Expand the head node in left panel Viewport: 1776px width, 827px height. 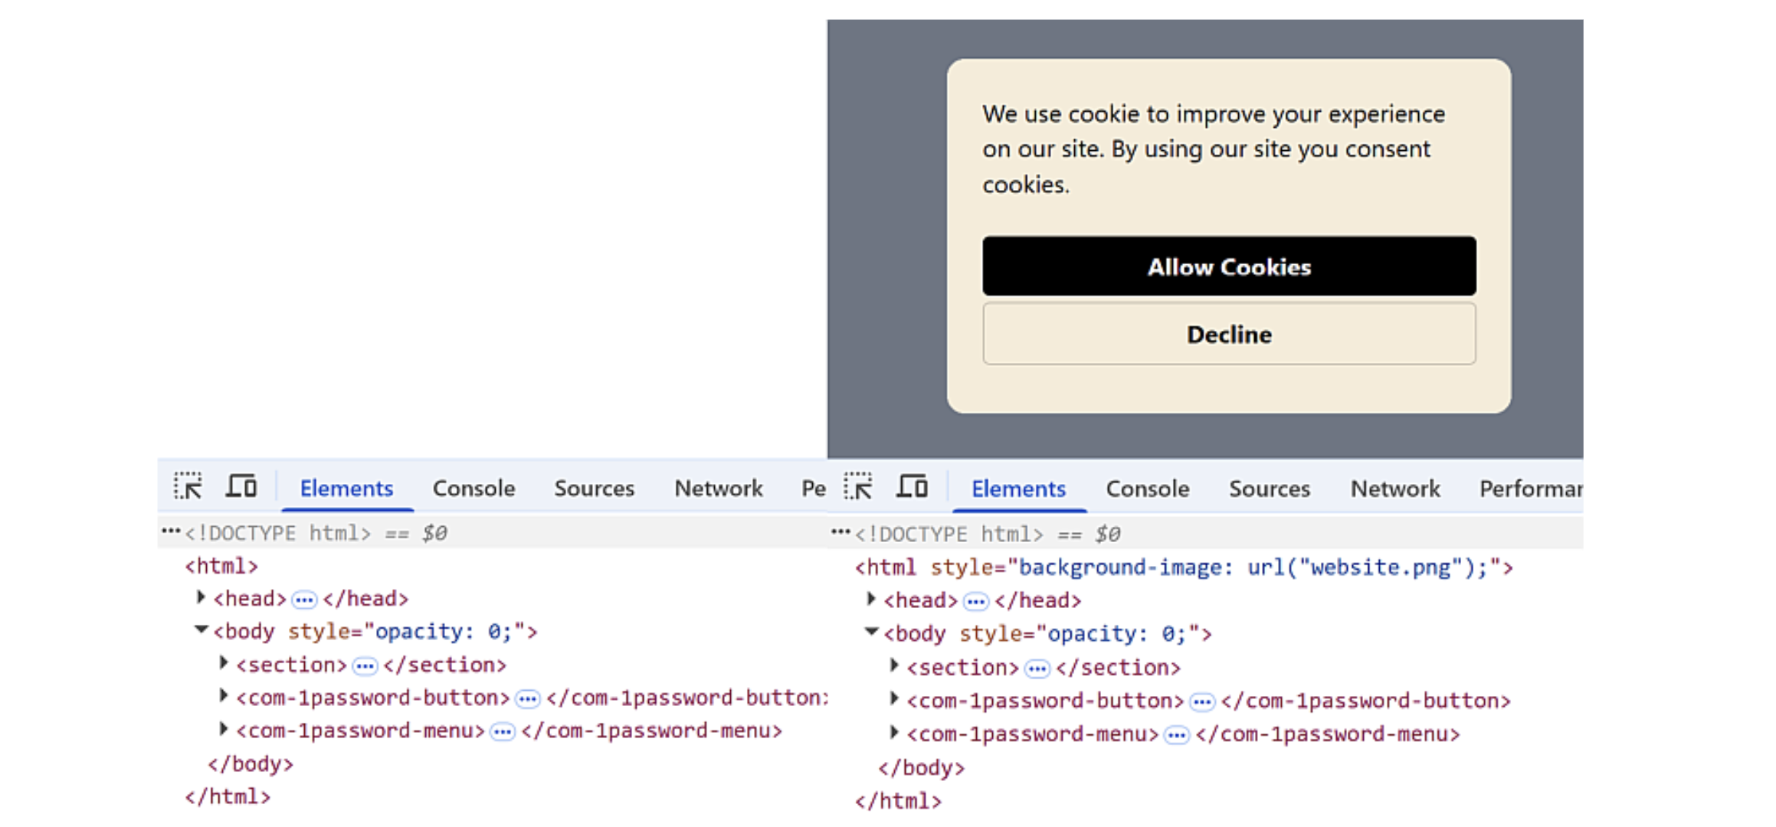[201, 597]
